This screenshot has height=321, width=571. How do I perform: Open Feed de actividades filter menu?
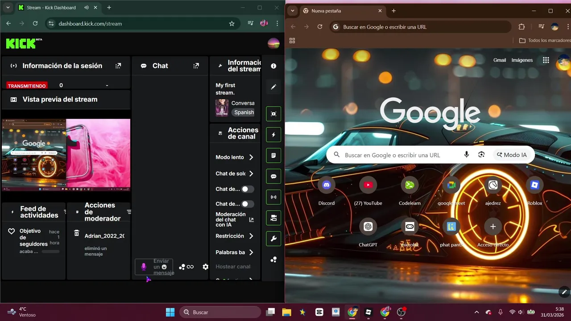[65, 212]
